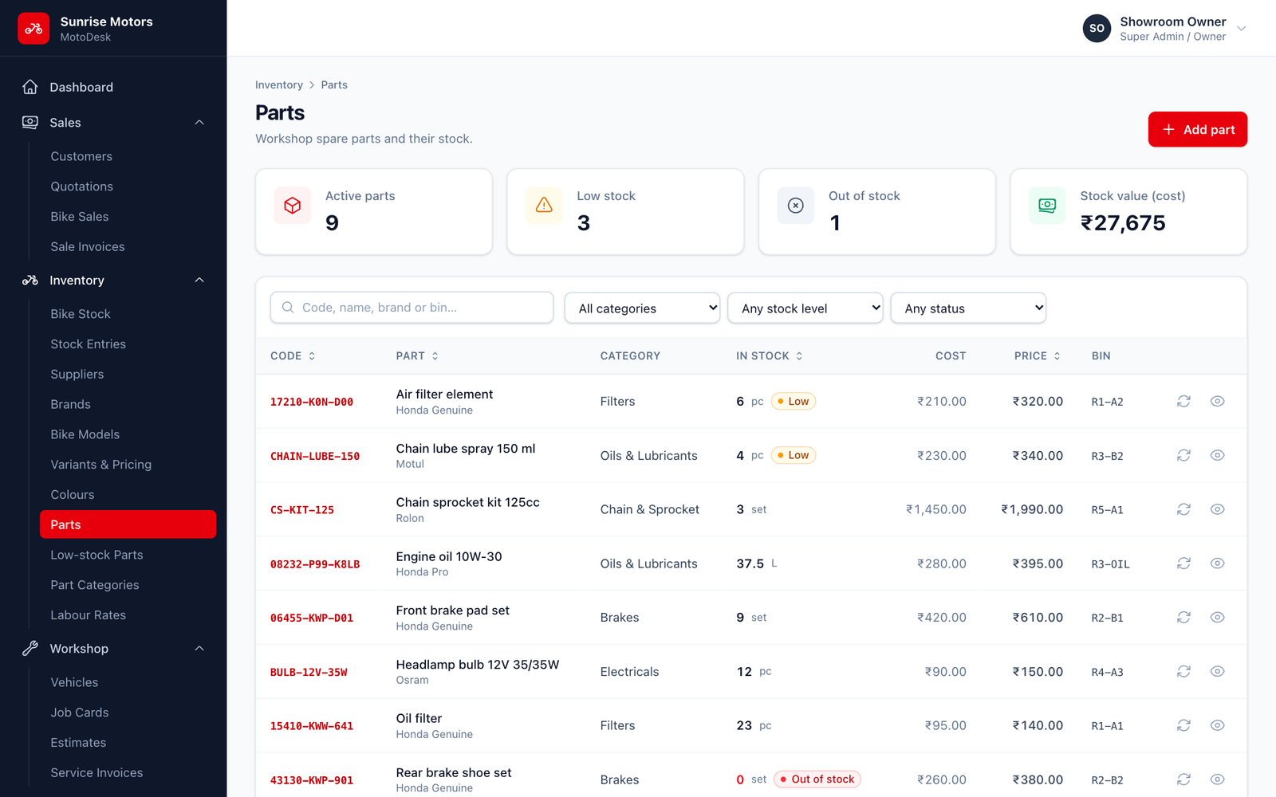Viewport: 1276px width, 797px height.
Task: Click the Dashboard home icon
Action: [30, 87]
